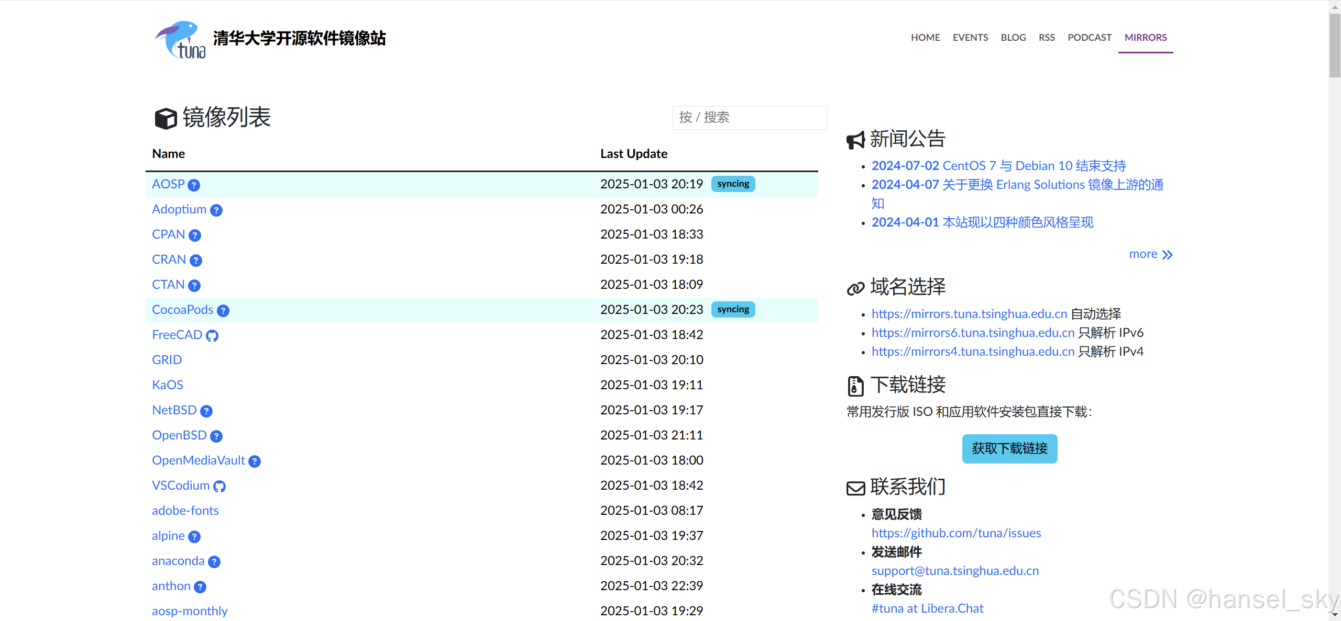The image size is (1341, 621).
Task: Open the MIRRORS navigation tab
Action: pos(1145,38)
